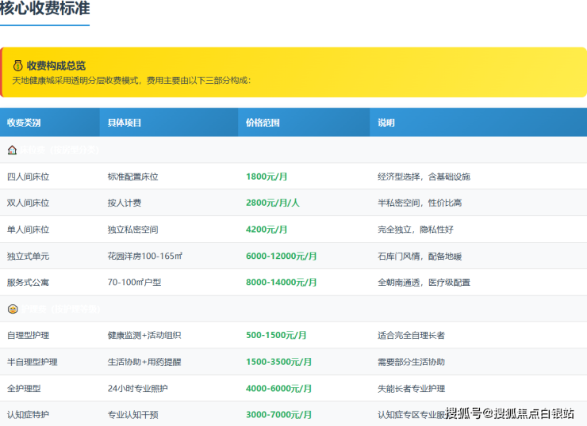Click the money bag icon beside 收费构成总览
The image size is (587, 426).
click(17, 66)
